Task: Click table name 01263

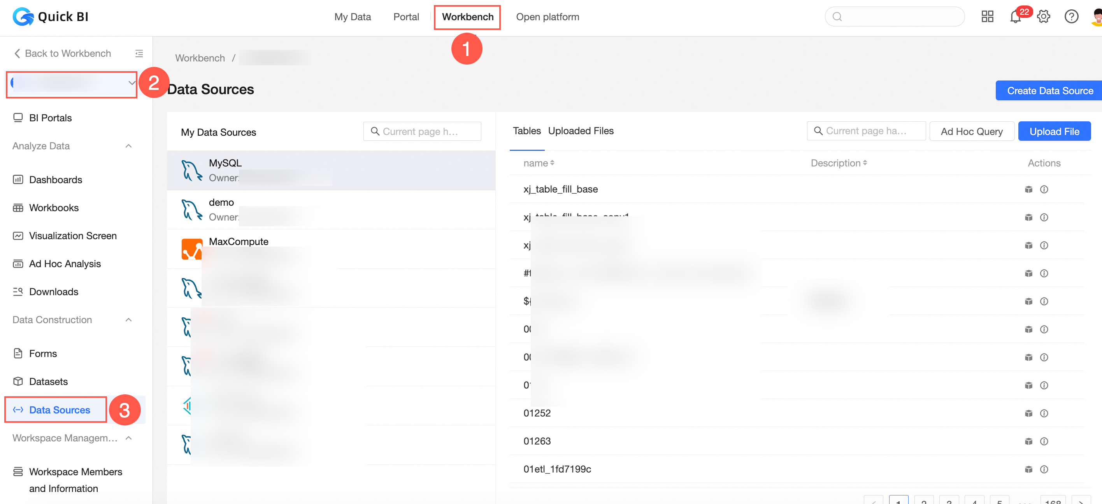Action: [537, 441]
